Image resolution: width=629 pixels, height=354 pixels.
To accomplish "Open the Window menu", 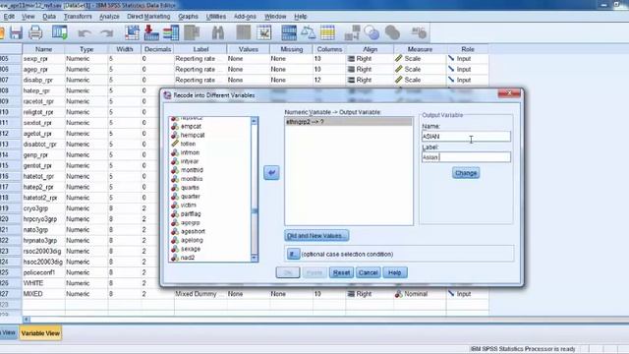I will click(275, 17).
